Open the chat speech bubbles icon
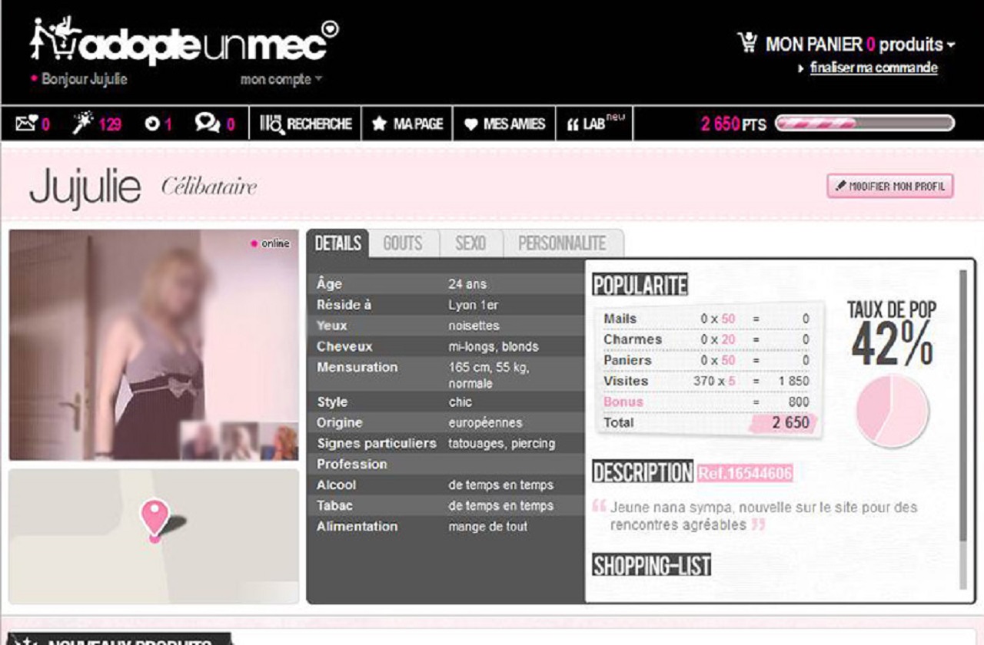The image size is (984, 645). tap(207, 123)
